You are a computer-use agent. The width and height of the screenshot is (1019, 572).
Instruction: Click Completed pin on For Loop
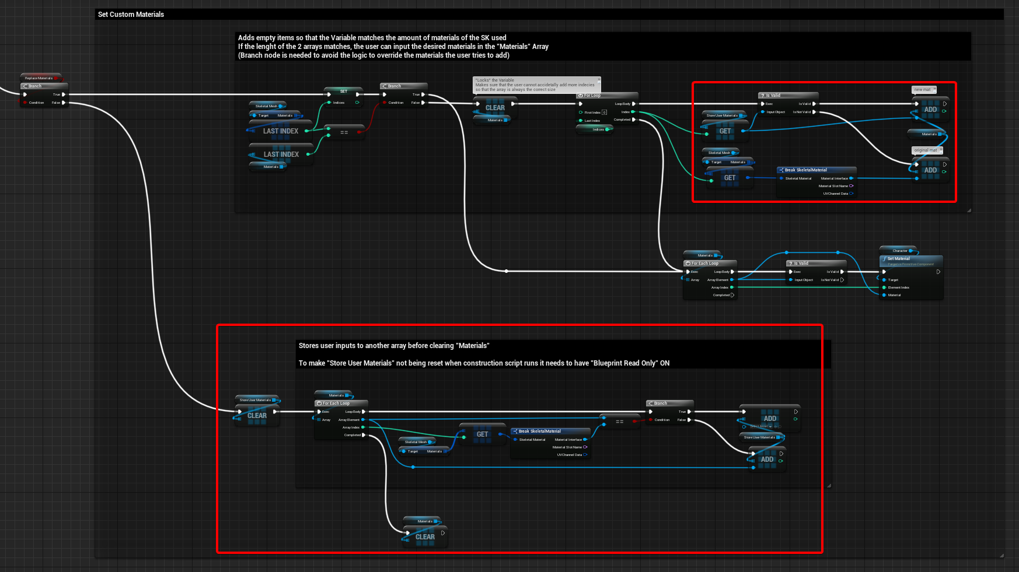[634, 120]
